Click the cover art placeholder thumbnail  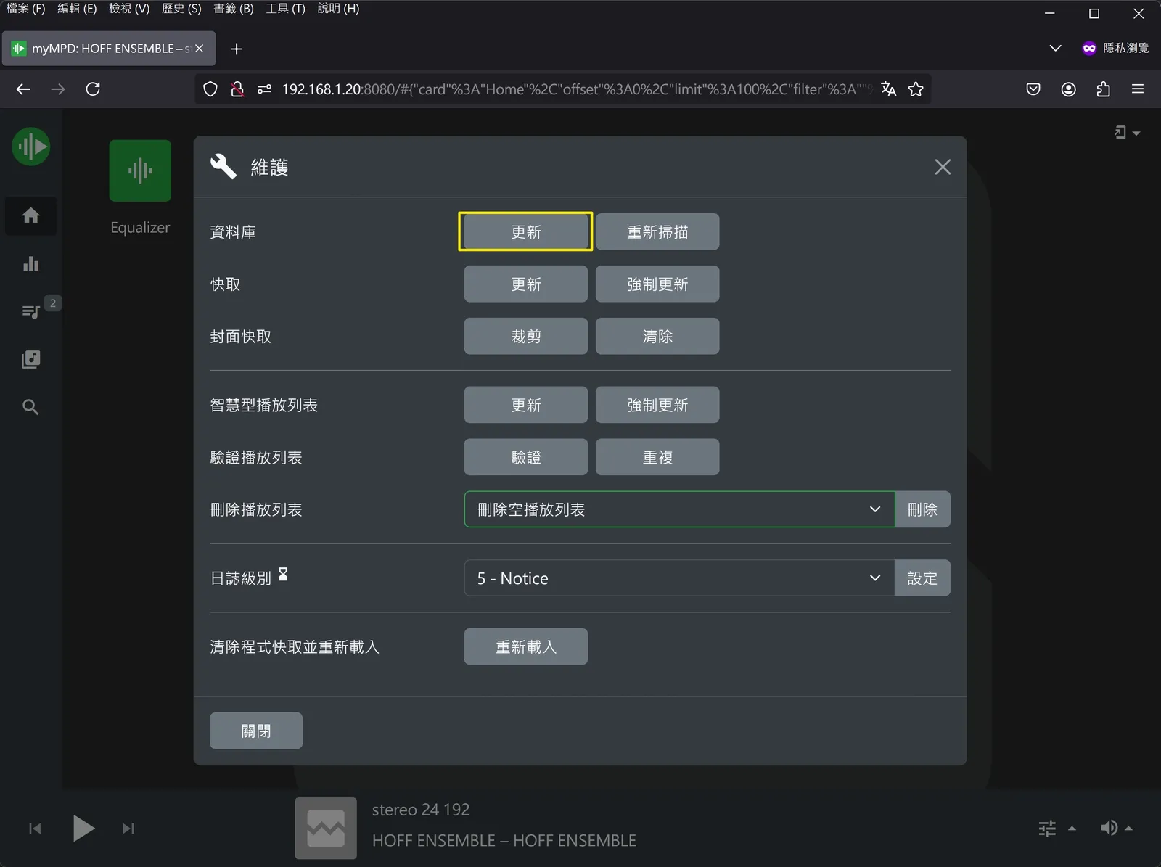(x=326, y=828)
